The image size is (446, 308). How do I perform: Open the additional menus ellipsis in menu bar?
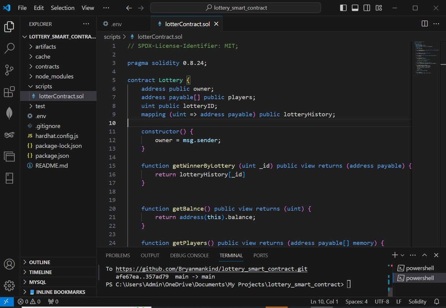pos(106,8)
